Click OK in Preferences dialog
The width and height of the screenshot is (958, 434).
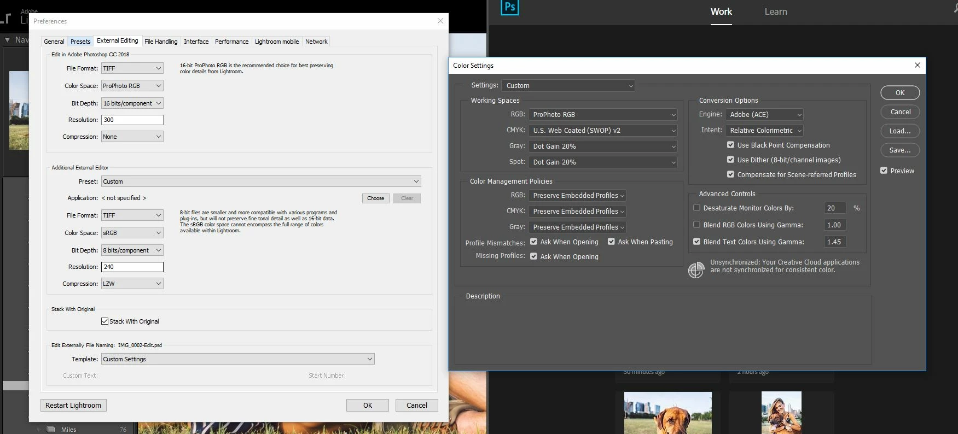(368, 405)
